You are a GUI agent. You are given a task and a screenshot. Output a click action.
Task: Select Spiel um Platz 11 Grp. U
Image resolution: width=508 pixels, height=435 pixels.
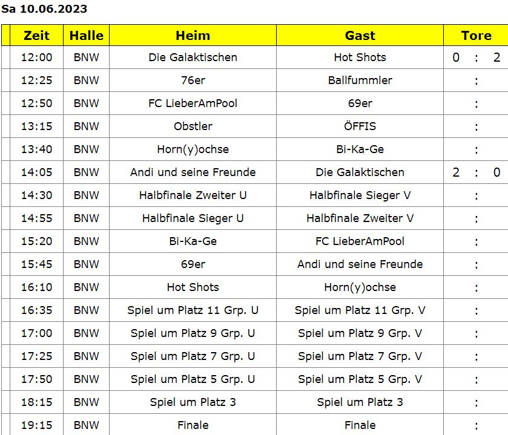tap(193, 310)
